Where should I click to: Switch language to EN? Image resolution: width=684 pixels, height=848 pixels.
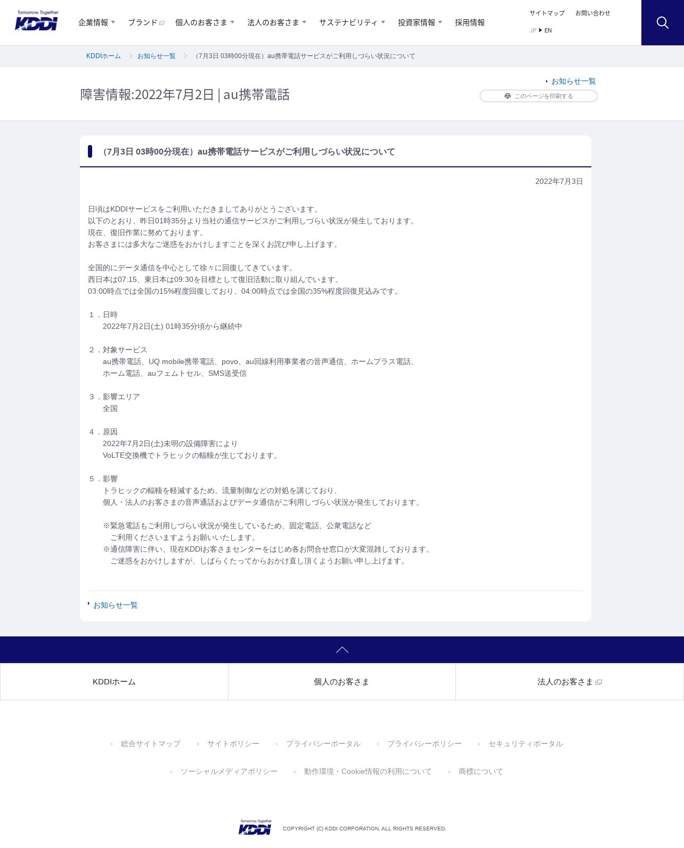point(548,30)
